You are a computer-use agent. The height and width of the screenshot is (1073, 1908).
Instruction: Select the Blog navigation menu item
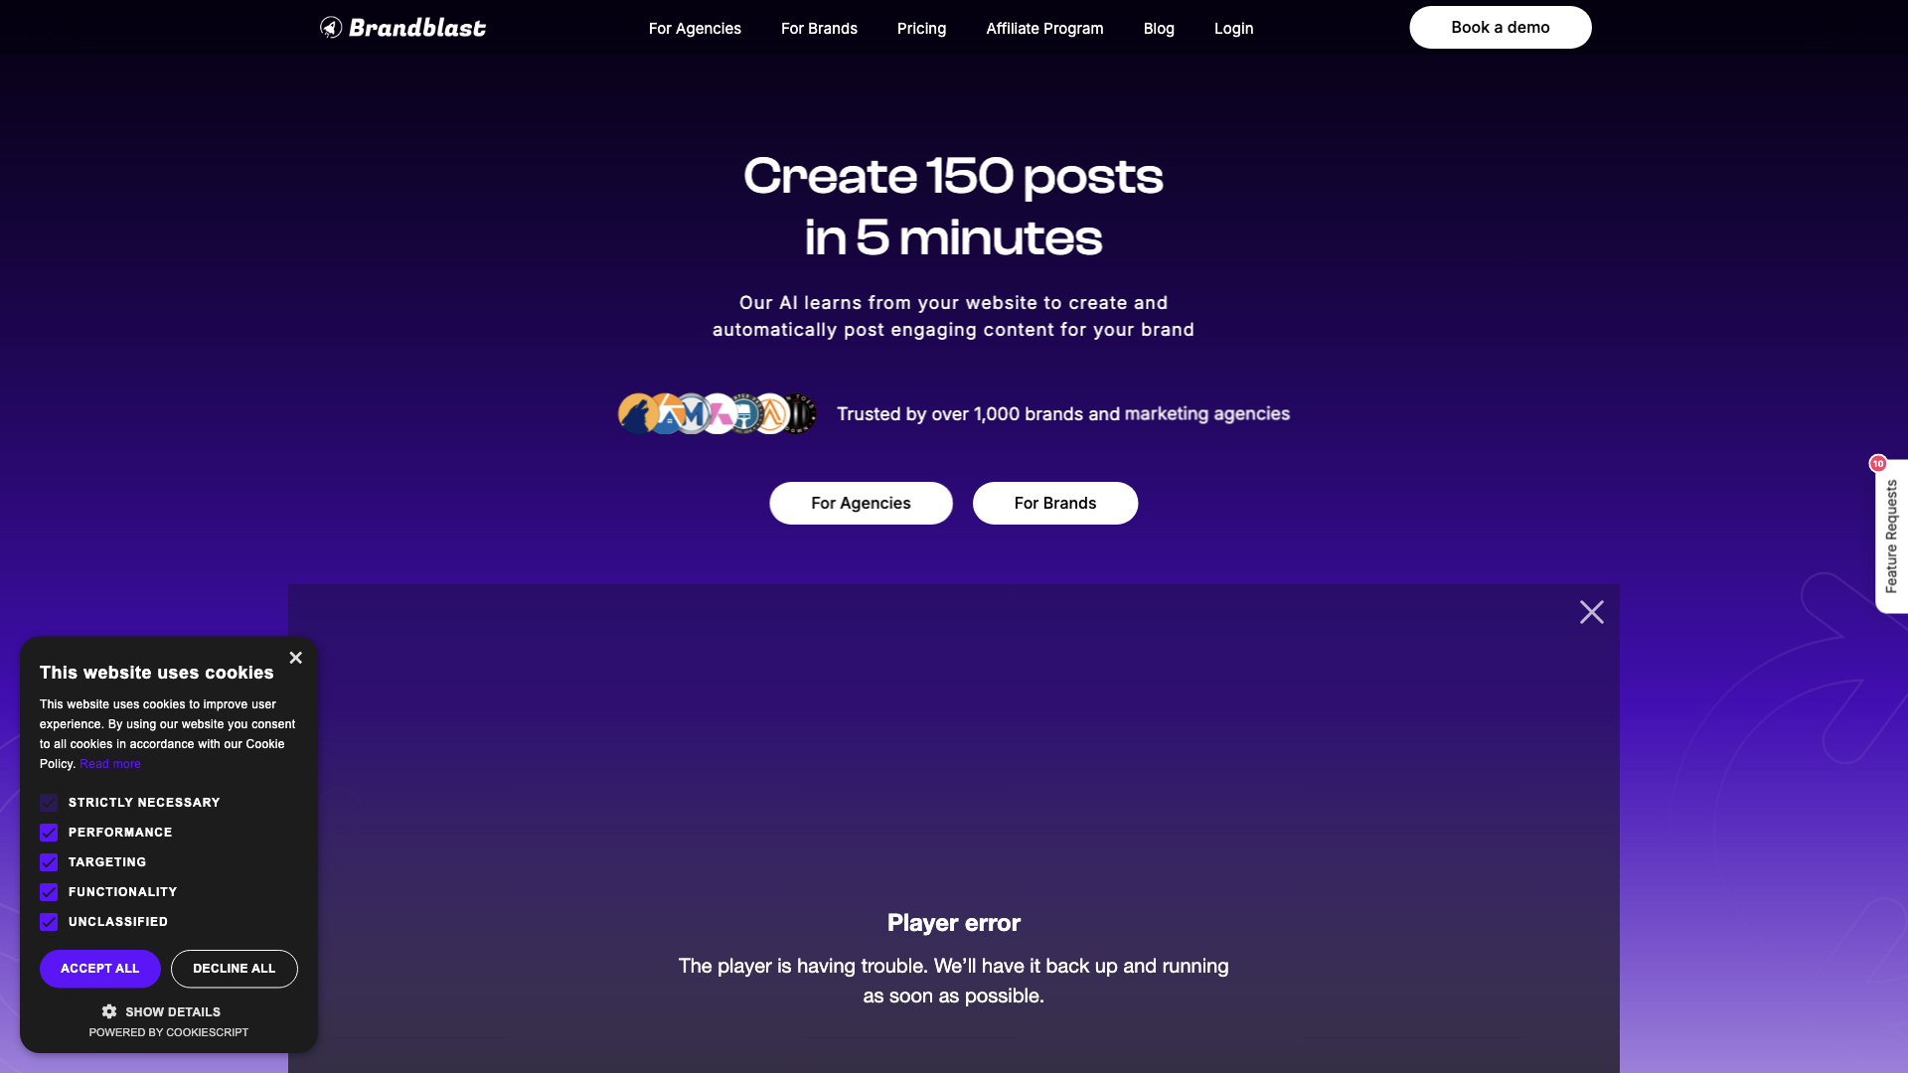tap(1159, 29)
